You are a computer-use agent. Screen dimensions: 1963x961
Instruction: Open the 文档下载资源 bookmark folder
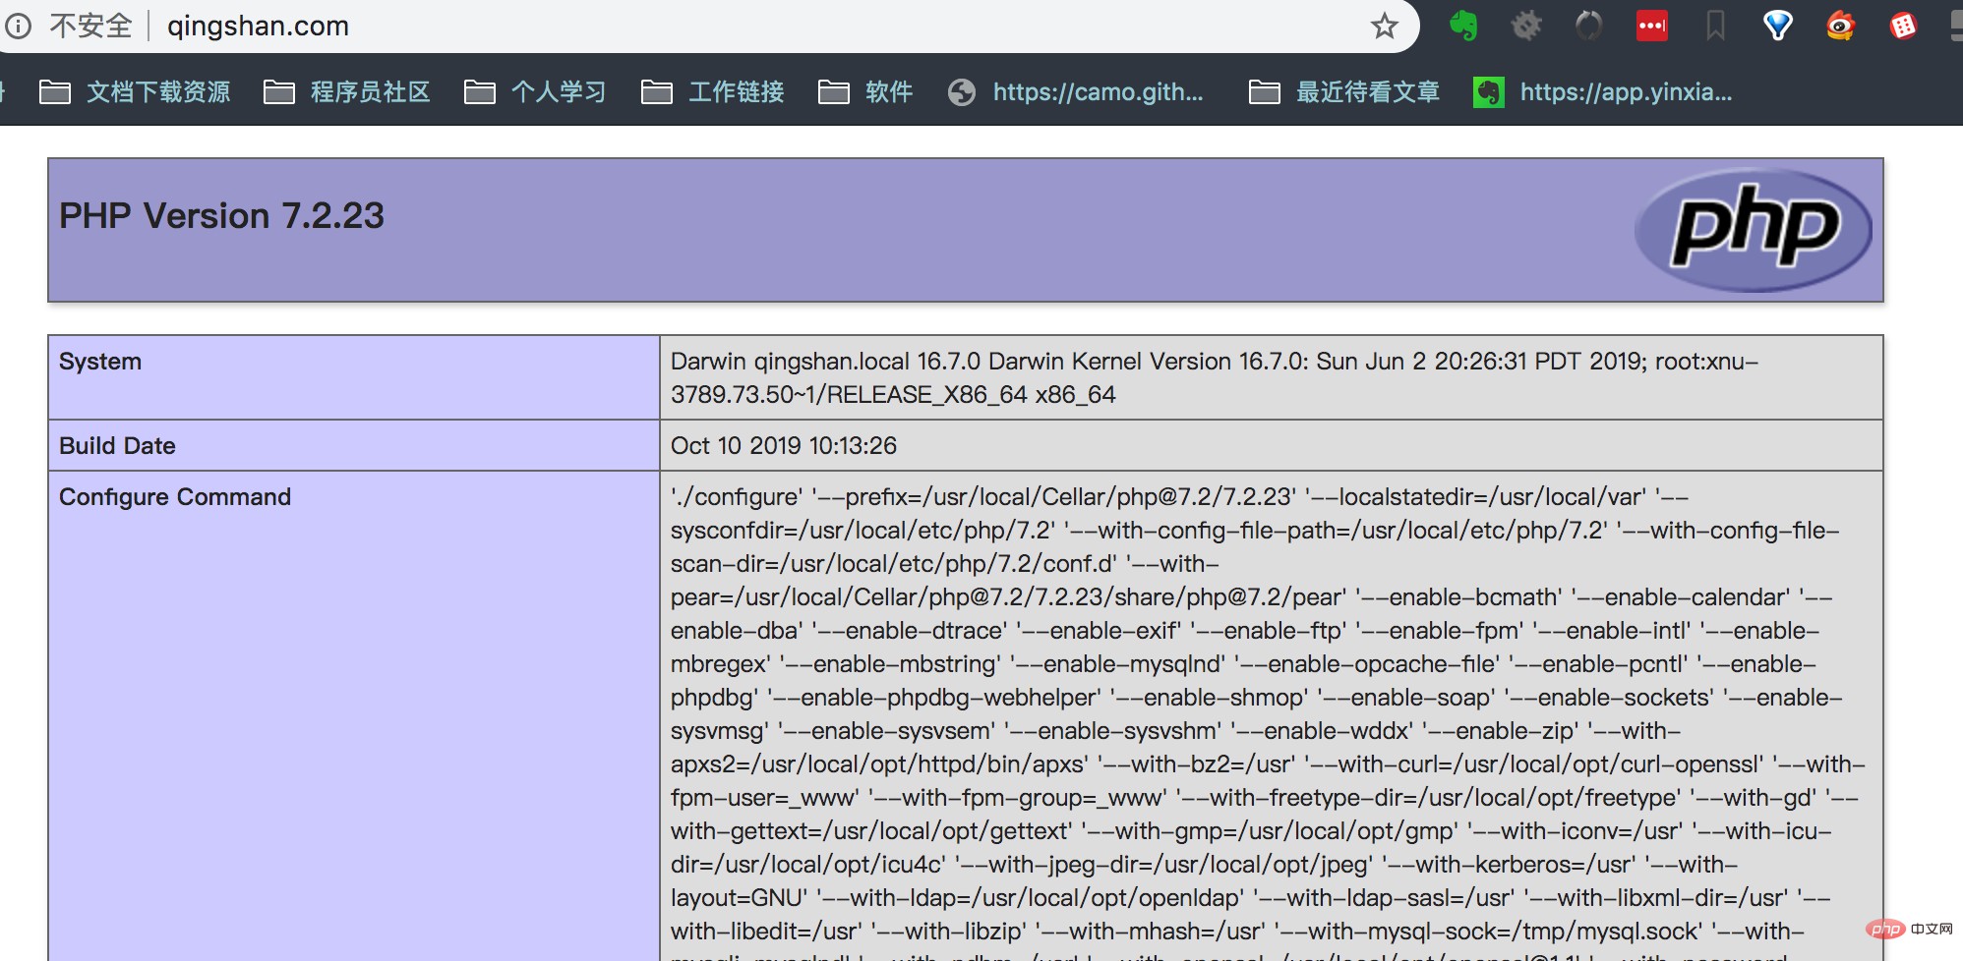click(135, 92)
